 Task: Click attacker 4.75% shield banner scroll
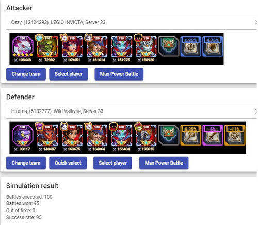(x=213, y=46)
